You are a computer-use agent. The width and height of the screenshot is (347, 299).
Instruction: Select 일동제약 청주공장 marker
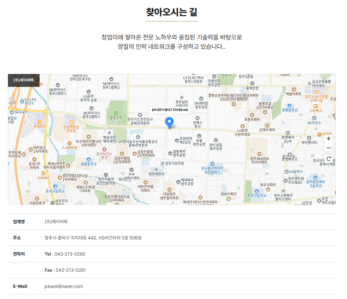click(170, 154)
